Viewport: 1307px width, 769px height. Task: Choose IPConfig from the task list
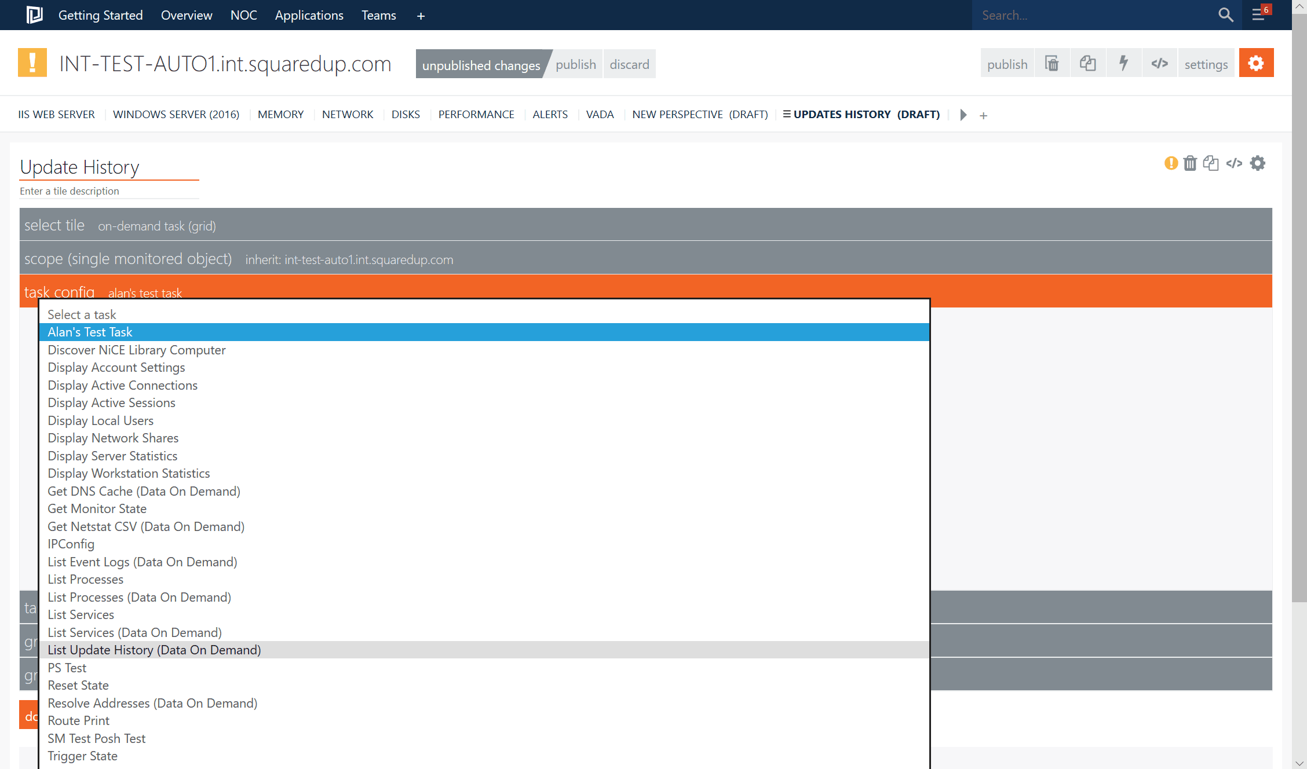click(71, 544)
